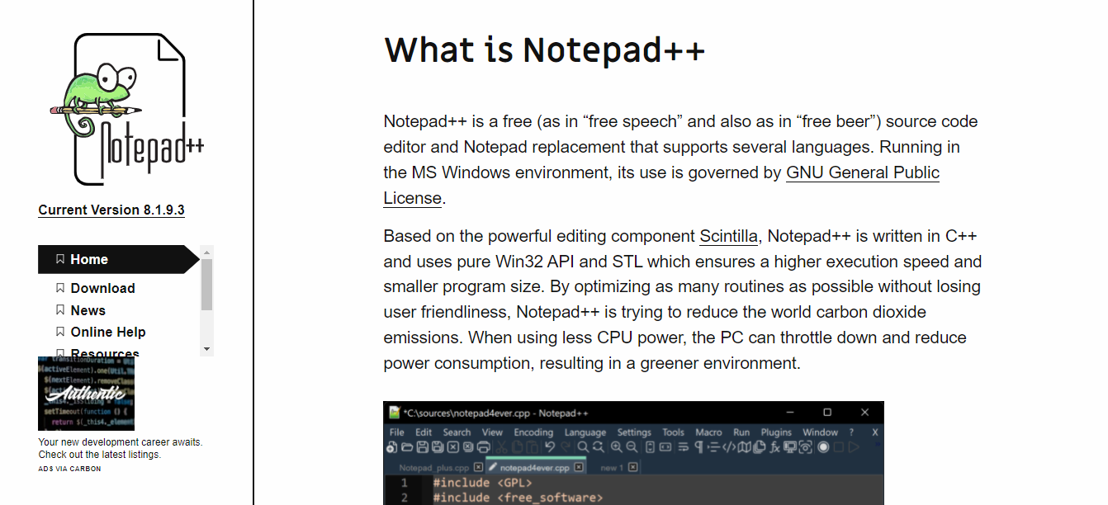Image resolution: width=1108 pixels, height=505 pixels.
Task: Click the Find magnifier icon in the toolbar
Action: tap(584, 447)
